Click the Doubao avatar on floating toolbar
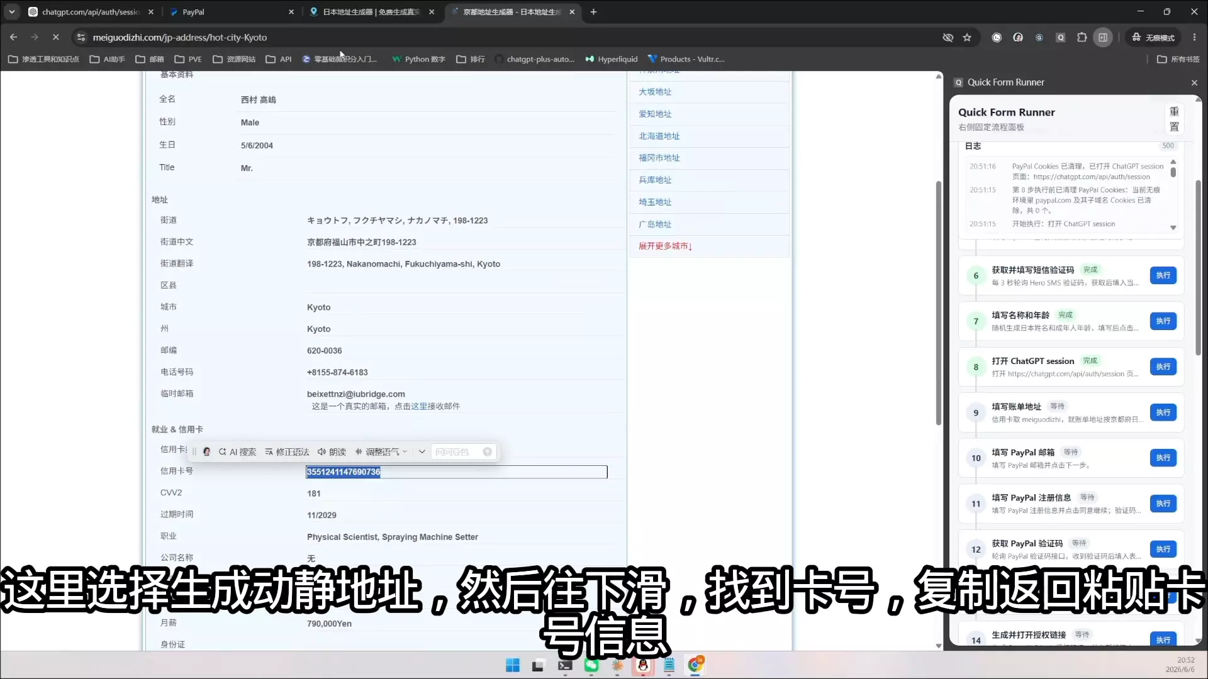1208x679 pixels. (x=206, y=452)
